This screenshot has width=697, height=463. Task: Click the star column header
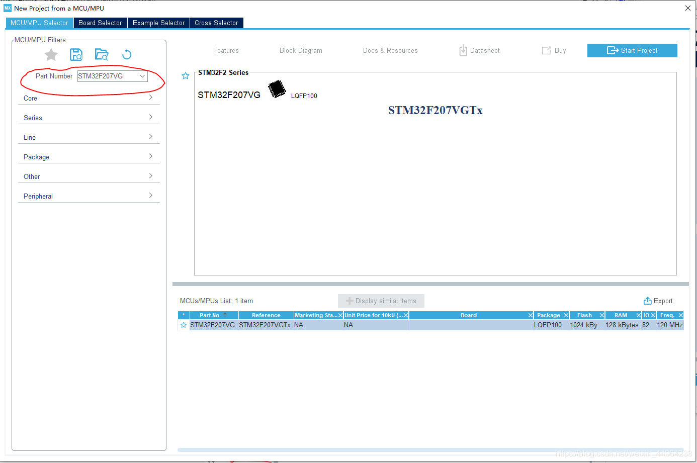click(184, 315)
